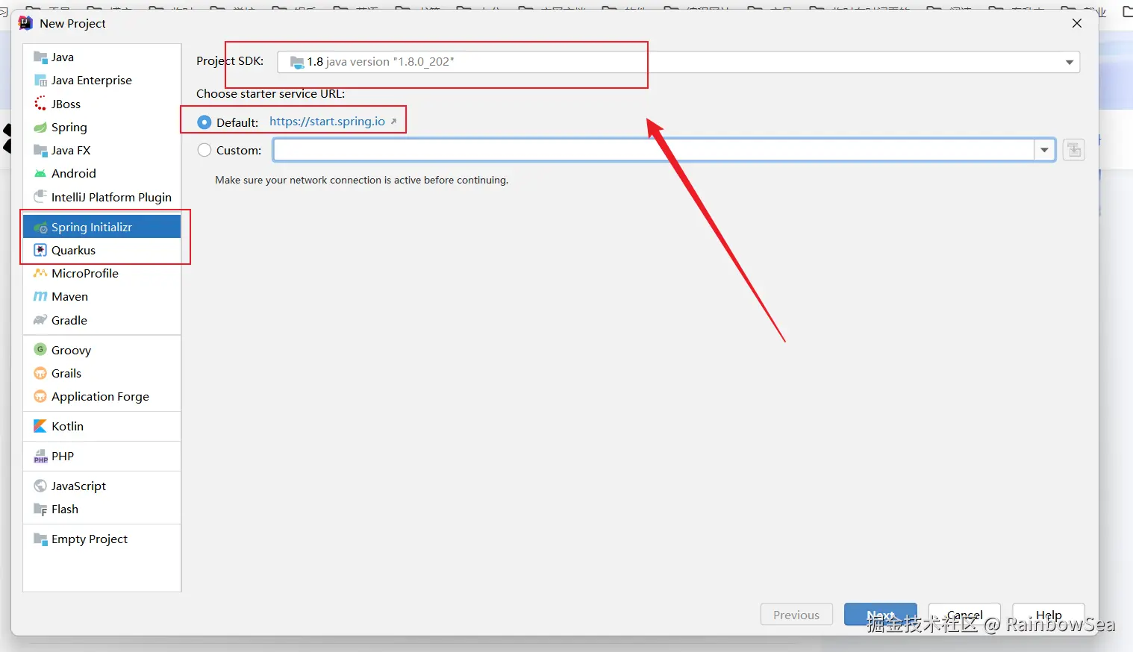This screenshot has width=1133, height=652.
Task: Click the Next button
Action: tap(881, 615)
